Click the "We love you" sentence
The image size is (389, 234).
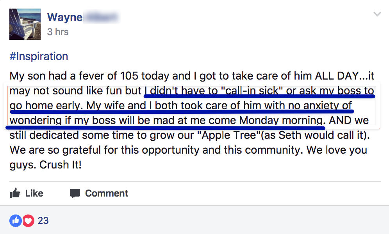click(343, 150)
